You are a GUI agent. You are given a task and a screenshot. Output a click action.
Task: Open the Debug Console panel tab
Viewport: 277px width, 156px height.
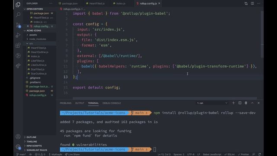pos(112,103)
